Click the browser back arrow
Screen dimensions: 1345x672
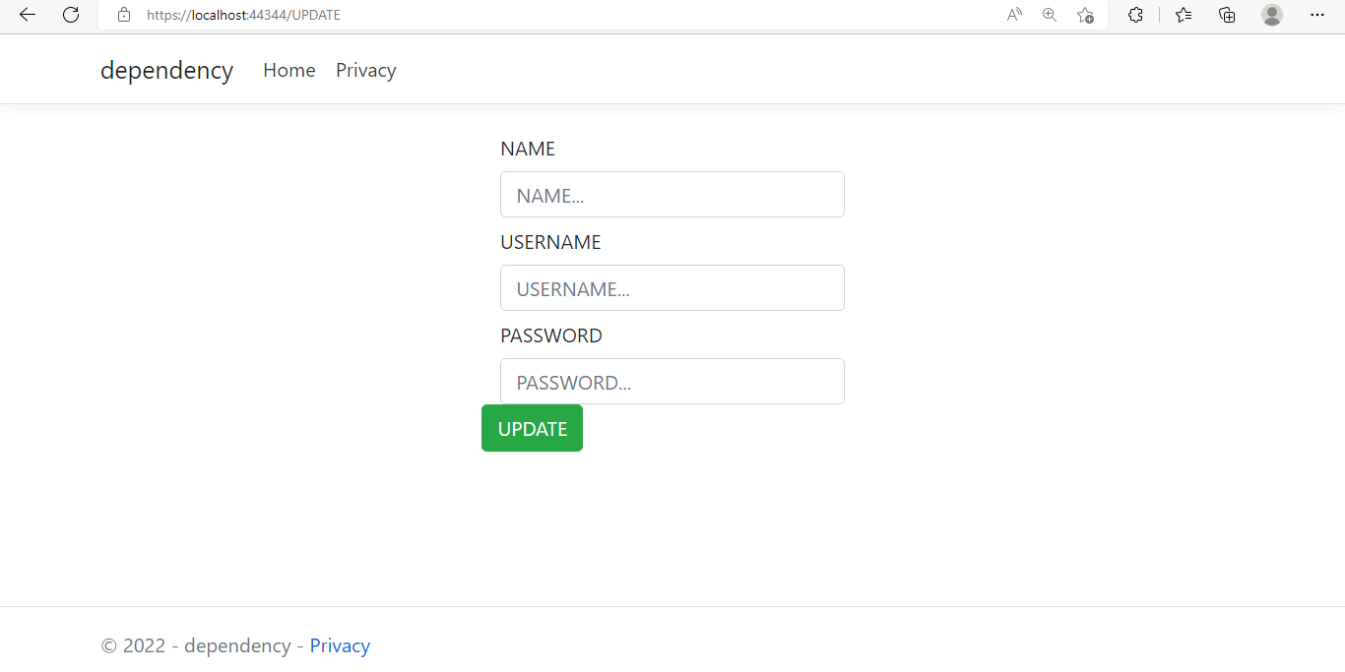point(28,15)
